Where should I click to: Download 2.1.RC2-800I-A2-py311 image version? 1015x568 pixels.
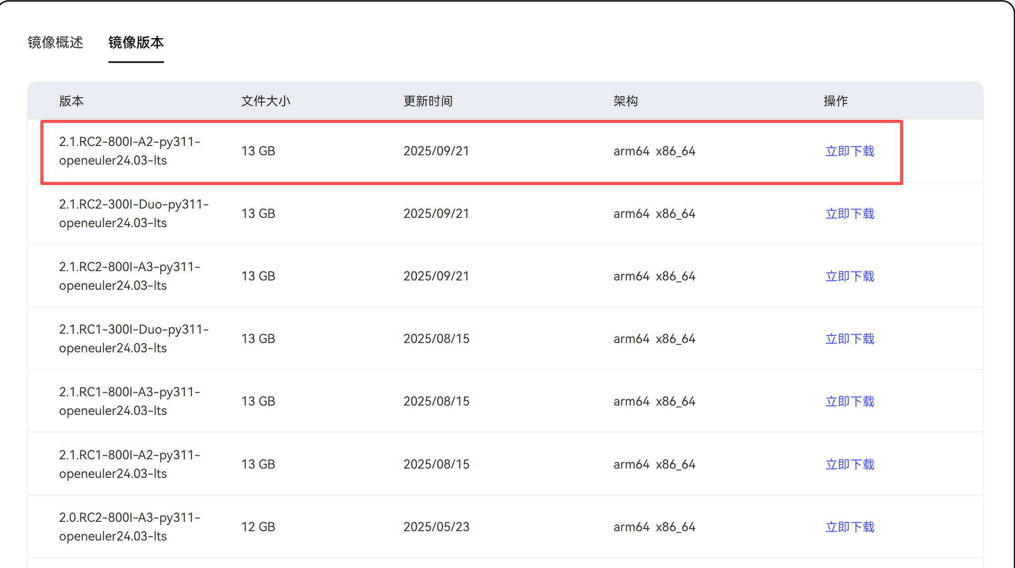tap(850, 151)
